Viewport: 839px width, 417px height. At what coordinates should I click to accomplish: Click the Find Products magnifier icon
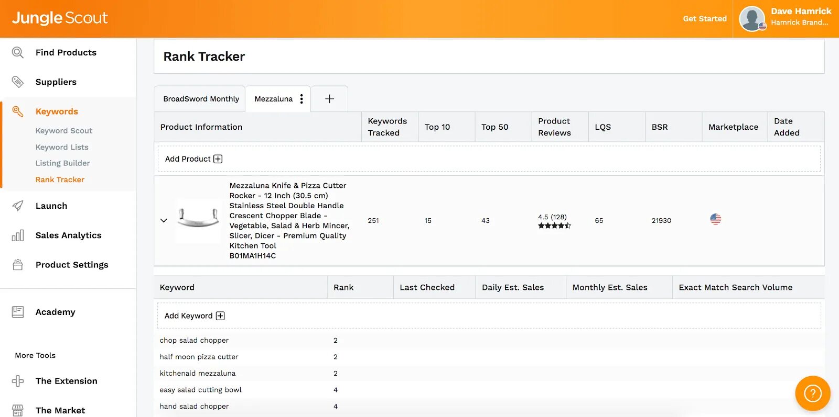point(18,52)
